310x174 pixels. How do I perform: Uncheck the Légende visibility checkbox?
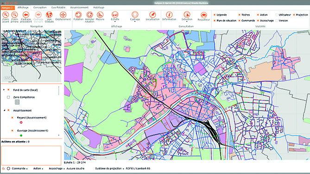[215, 15]
